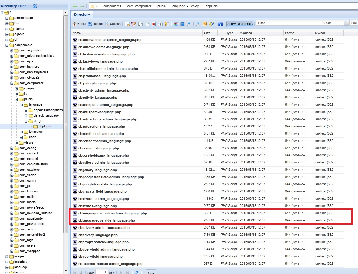Screen dimensions: 358x274
Task: Click the Archive box toolbar icon
Action: pyautogui.click(x=205, y=24)
